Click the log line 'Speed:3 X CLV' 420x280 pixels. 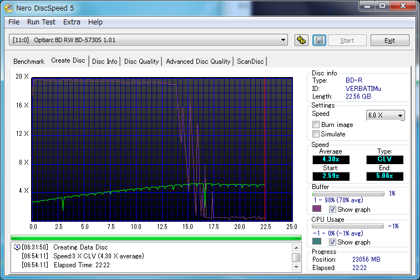99,256
